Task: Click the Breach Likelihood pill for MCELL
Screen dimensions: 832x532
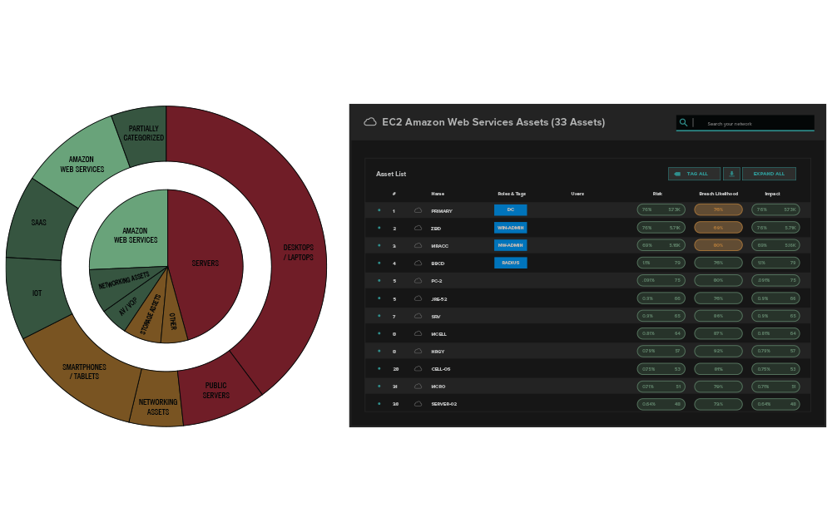Action: [x=719, y=333]
